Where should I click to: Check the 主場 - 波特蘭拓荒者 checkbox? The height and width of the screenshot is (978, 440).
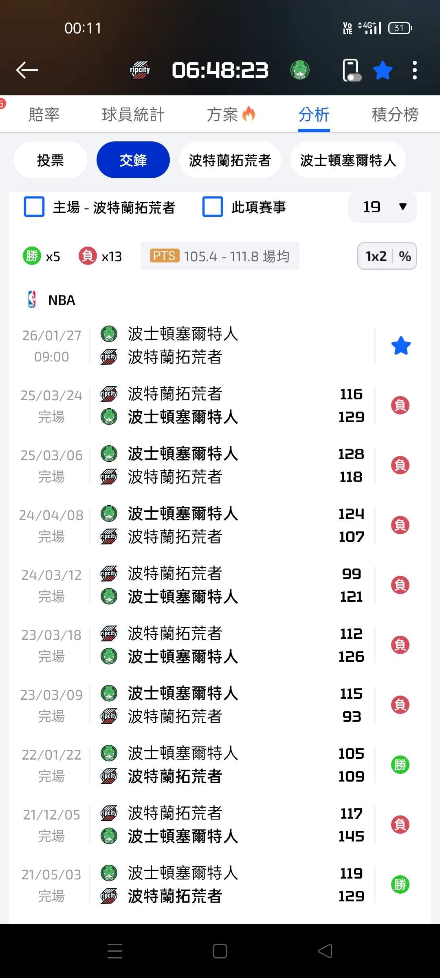[34, 207]
